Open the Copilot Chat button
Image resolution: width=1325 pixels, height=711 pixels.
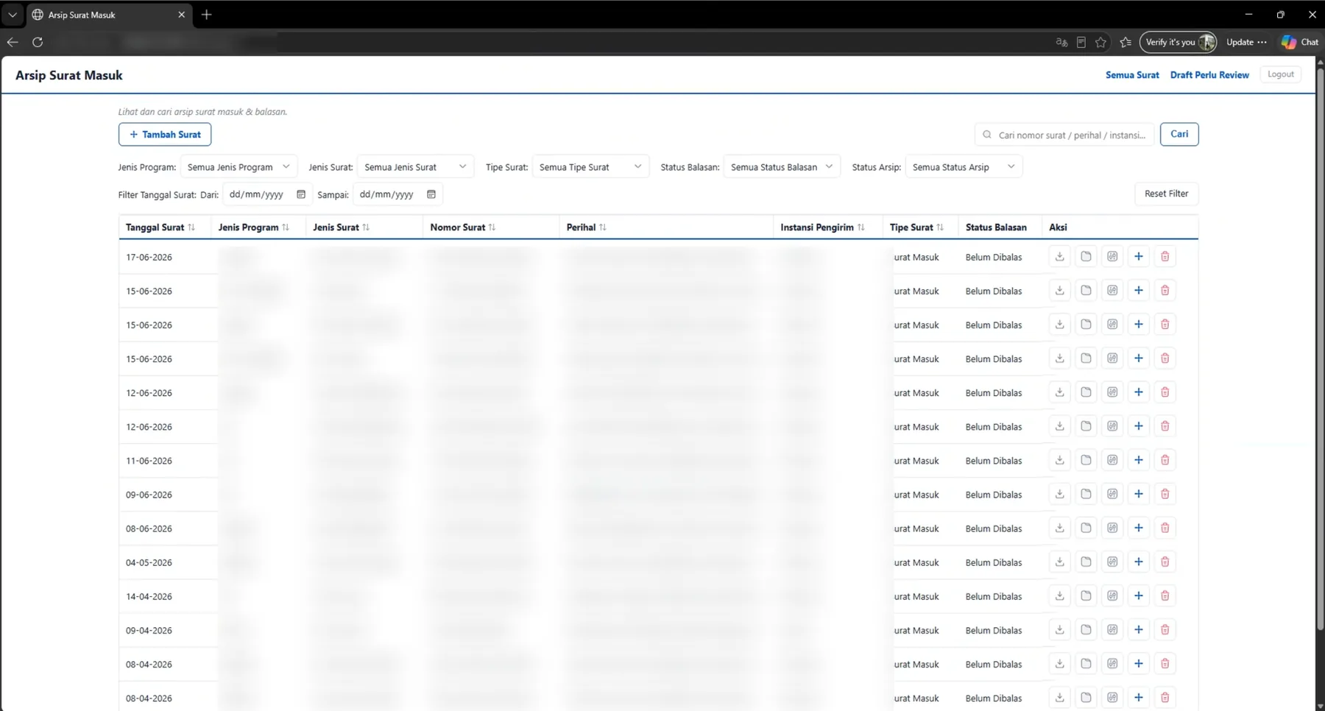[1300, 42]
